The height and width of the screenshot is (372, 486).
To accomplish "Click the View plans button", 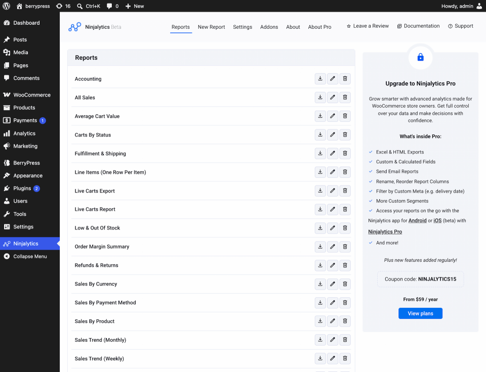I will 420,313.
